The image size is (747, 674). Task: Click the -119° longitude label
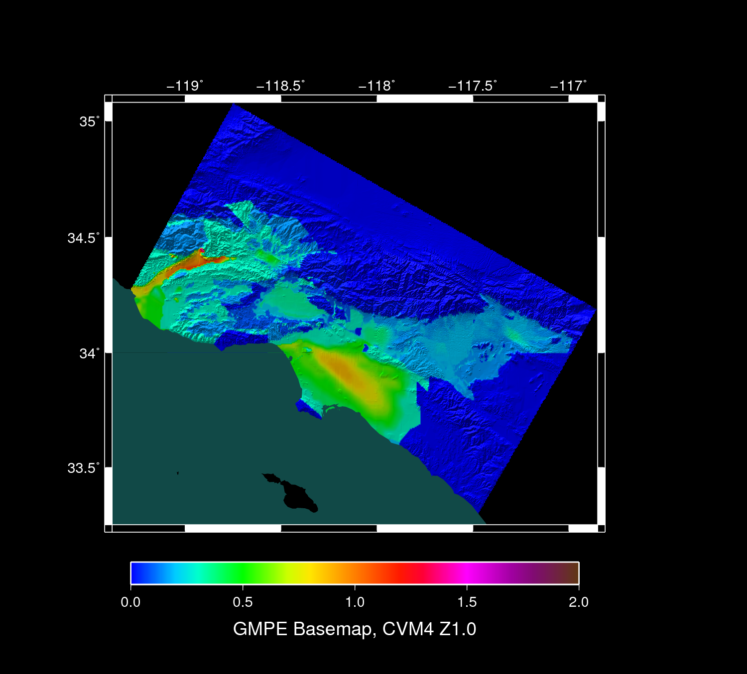click(185, 86)
